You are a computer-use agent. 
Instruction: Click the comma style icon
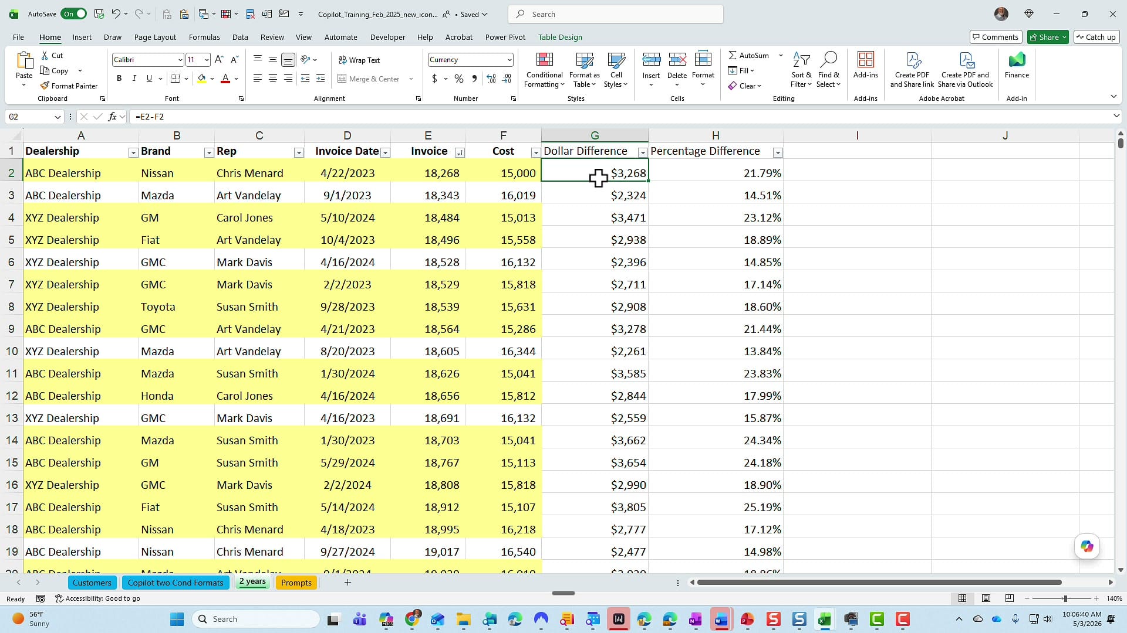tap(474, 79)
